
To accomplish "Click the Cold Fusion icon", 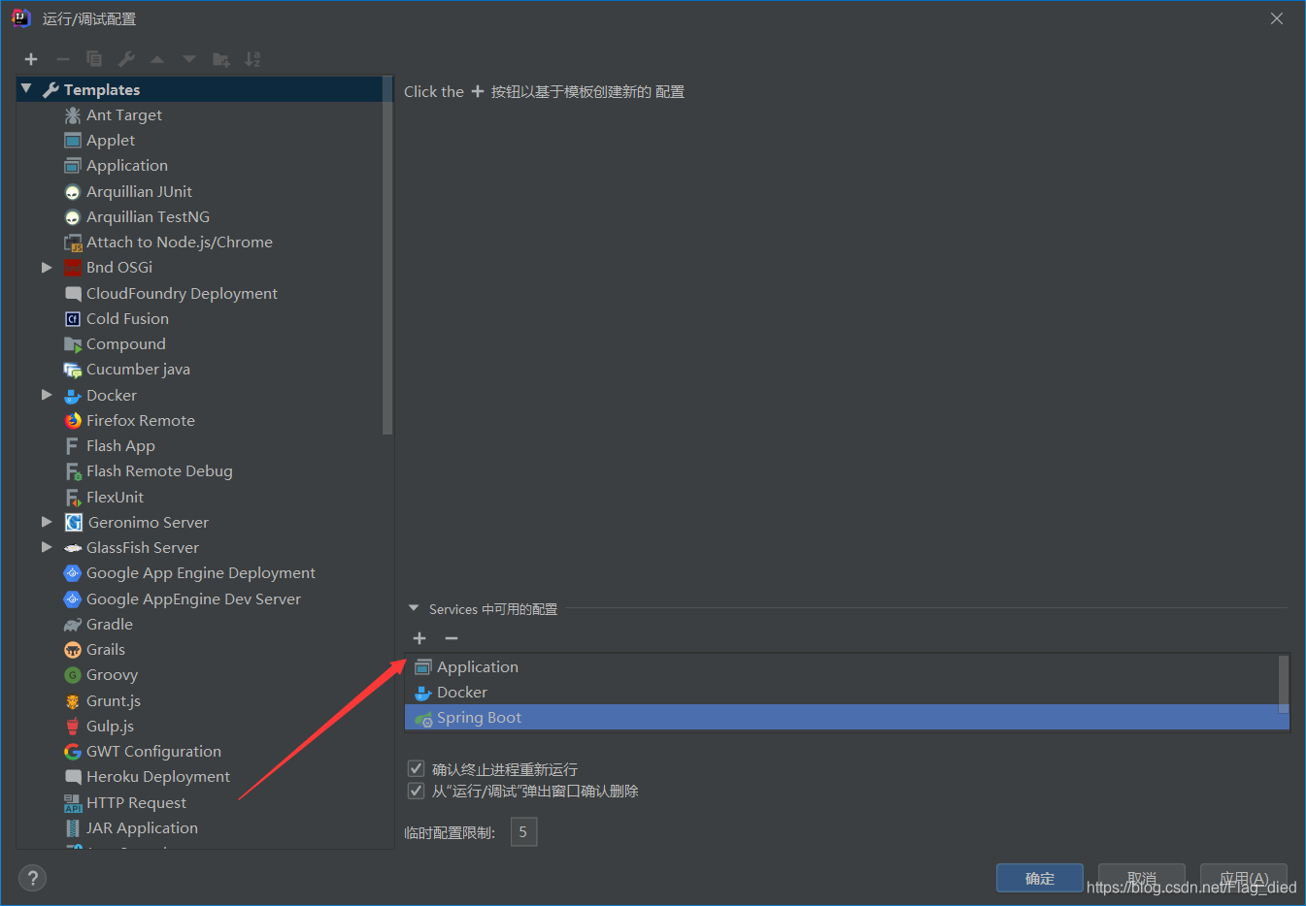I will (x=73, y=319).
